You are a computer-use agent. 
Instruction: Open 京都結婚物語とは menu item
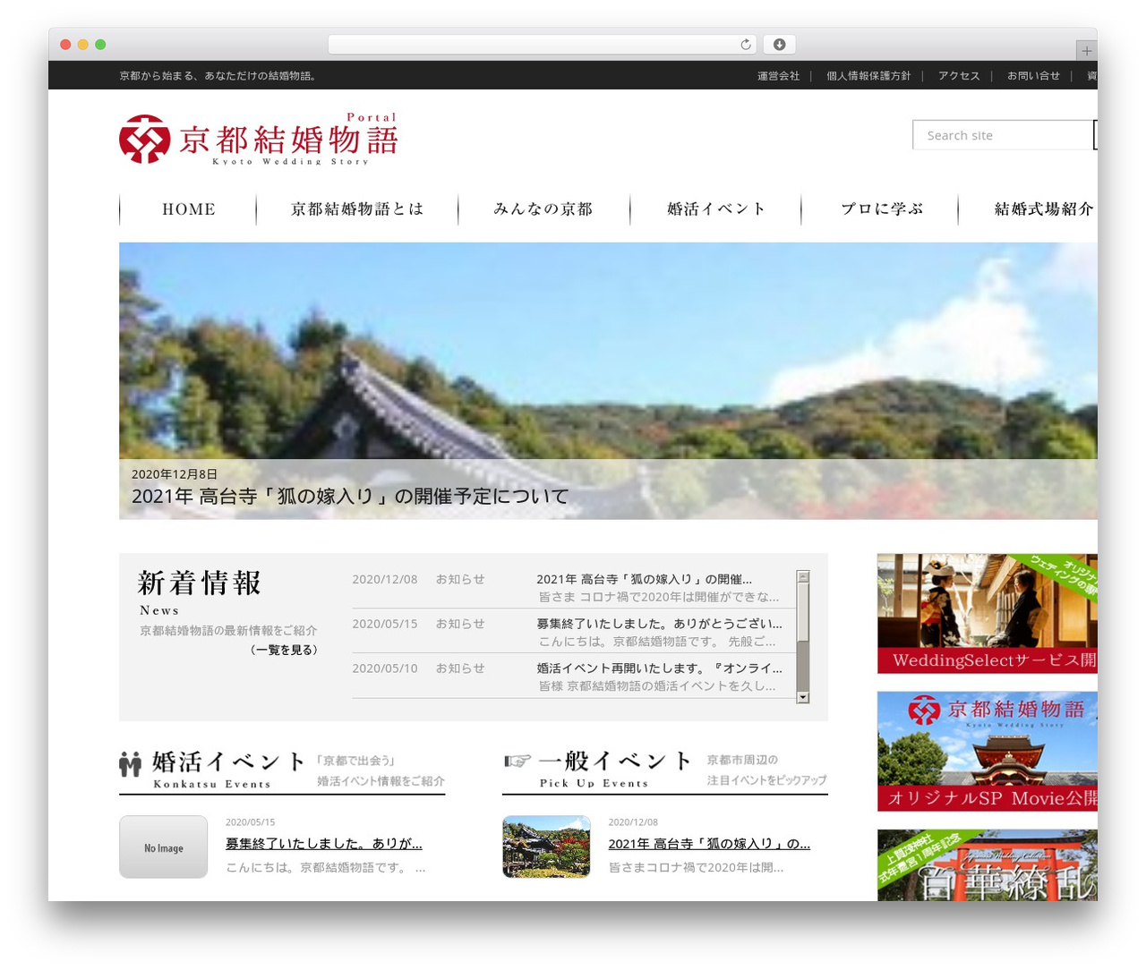[357, 209]
